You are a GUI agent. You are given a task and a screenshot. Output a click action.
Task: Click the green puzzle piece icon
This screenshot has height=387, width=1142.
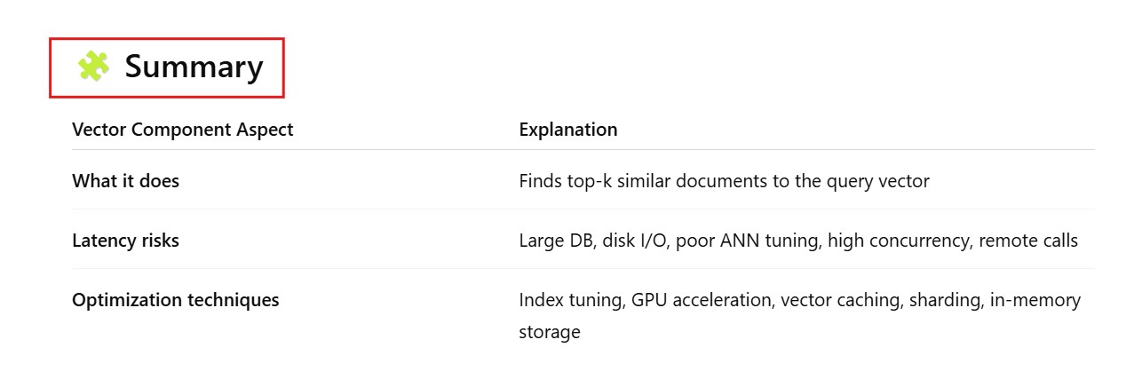pos(93,67)
